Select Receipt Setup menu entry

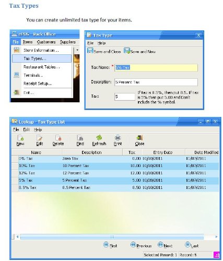[x=42, y=84]
